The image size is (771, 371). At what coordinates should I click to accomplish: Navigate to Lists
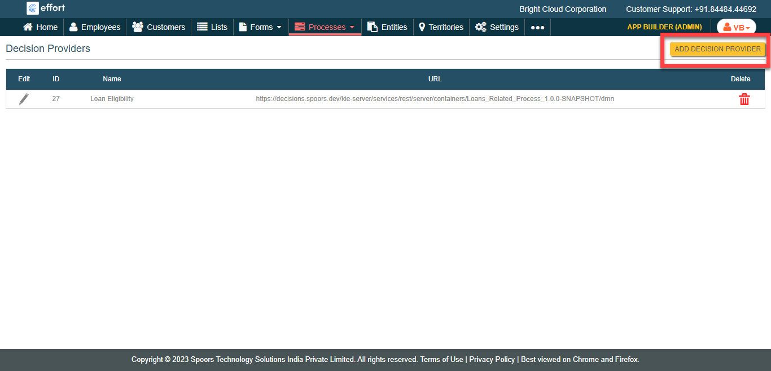click(x=212, y=27)
